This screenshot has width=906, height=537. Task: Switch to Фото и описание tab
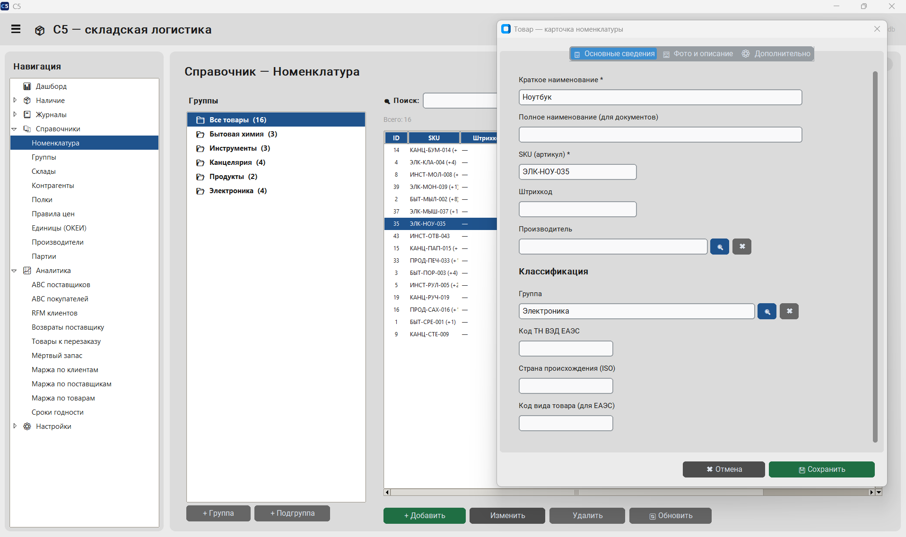tap(698, 54)
